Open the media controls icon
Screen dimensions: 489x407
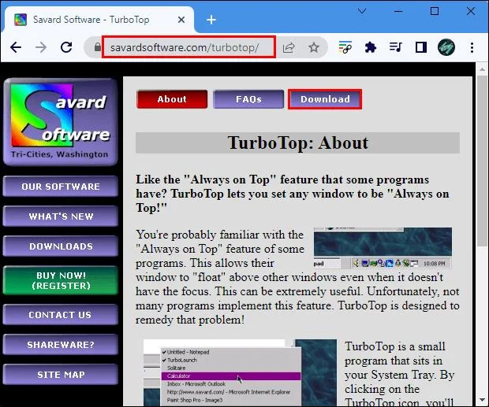pyautogui.click(x=395, y=47)
